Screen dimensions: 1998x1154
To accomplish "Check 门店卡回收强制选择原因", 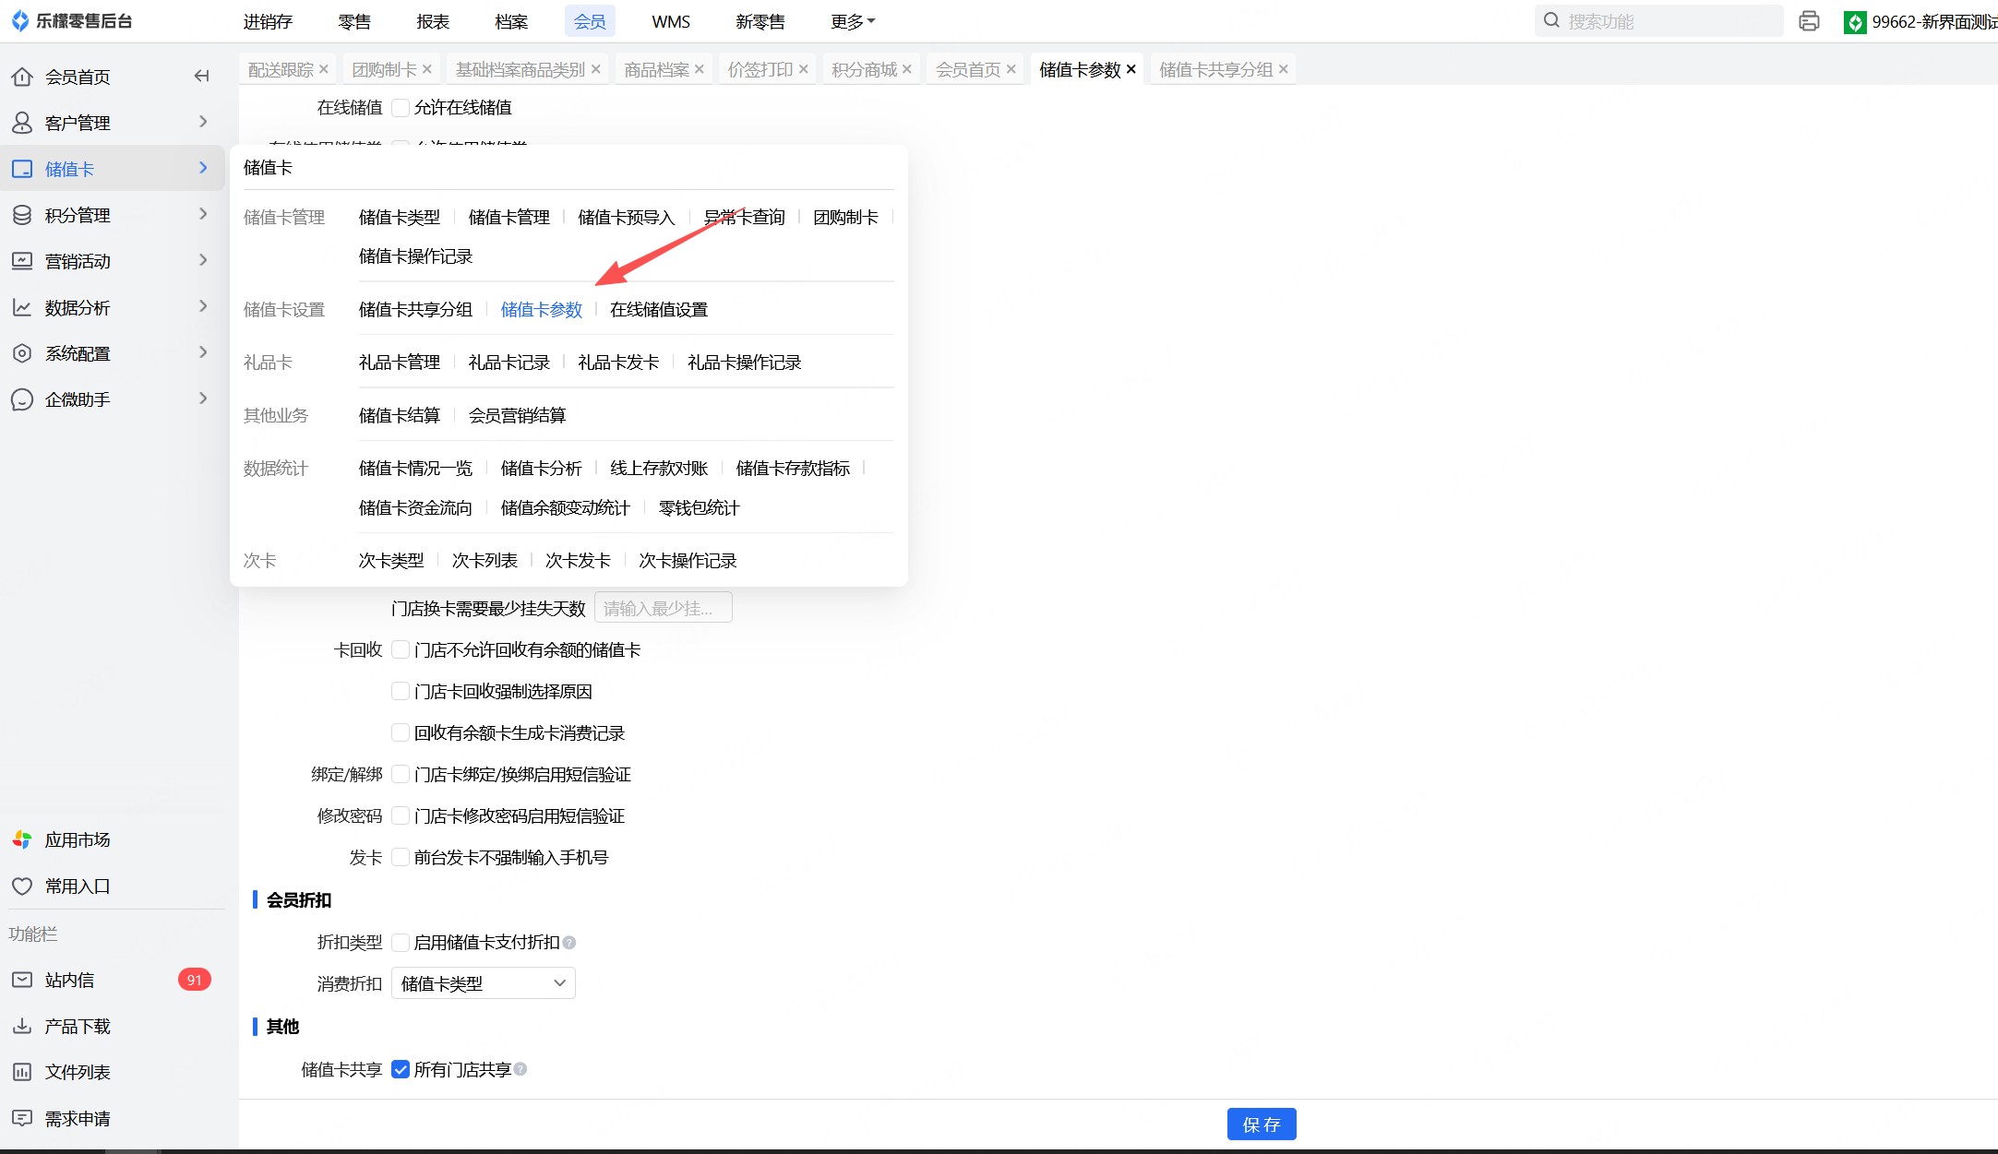I will point(401,691).
